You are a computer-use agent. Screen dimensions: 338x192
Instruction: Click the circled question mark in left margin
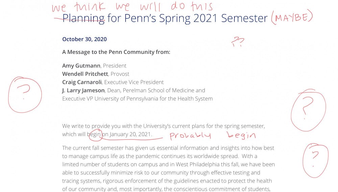coord(25,94)
